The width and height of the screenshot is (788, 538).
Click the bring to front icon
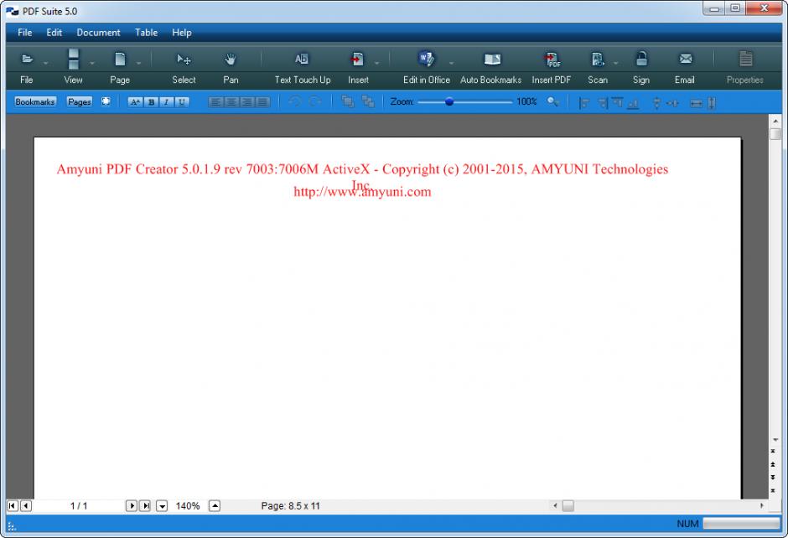pyautogui.click(x=347, y=101)
